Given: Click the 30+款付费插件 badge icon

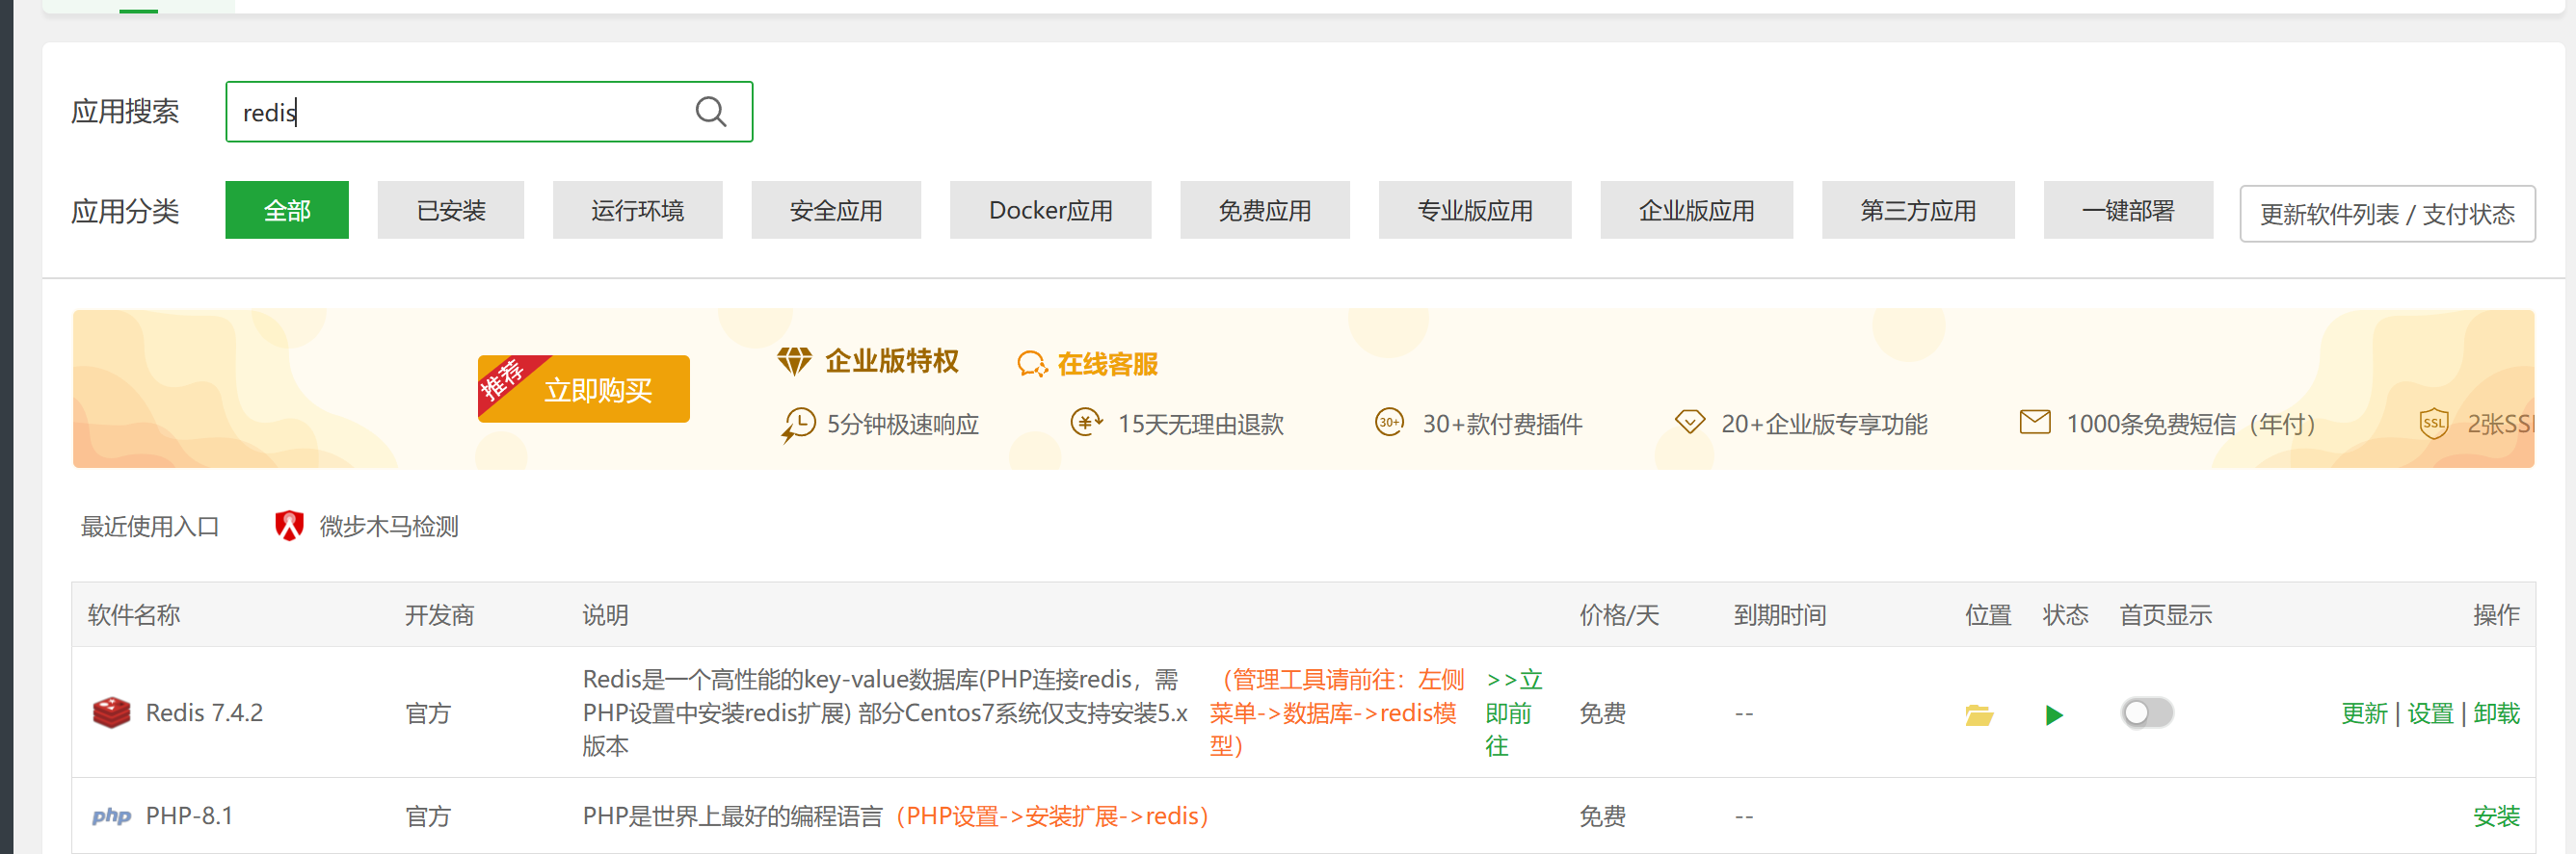Looking at the screenshot, I should pos(1389,423).
